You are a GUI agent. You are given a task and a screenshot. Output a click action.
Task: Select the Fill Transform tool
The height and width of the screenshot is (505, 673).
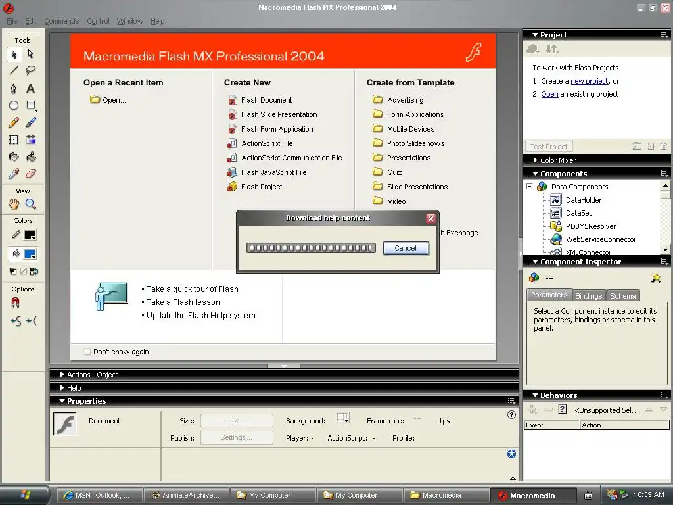(30, 139)
